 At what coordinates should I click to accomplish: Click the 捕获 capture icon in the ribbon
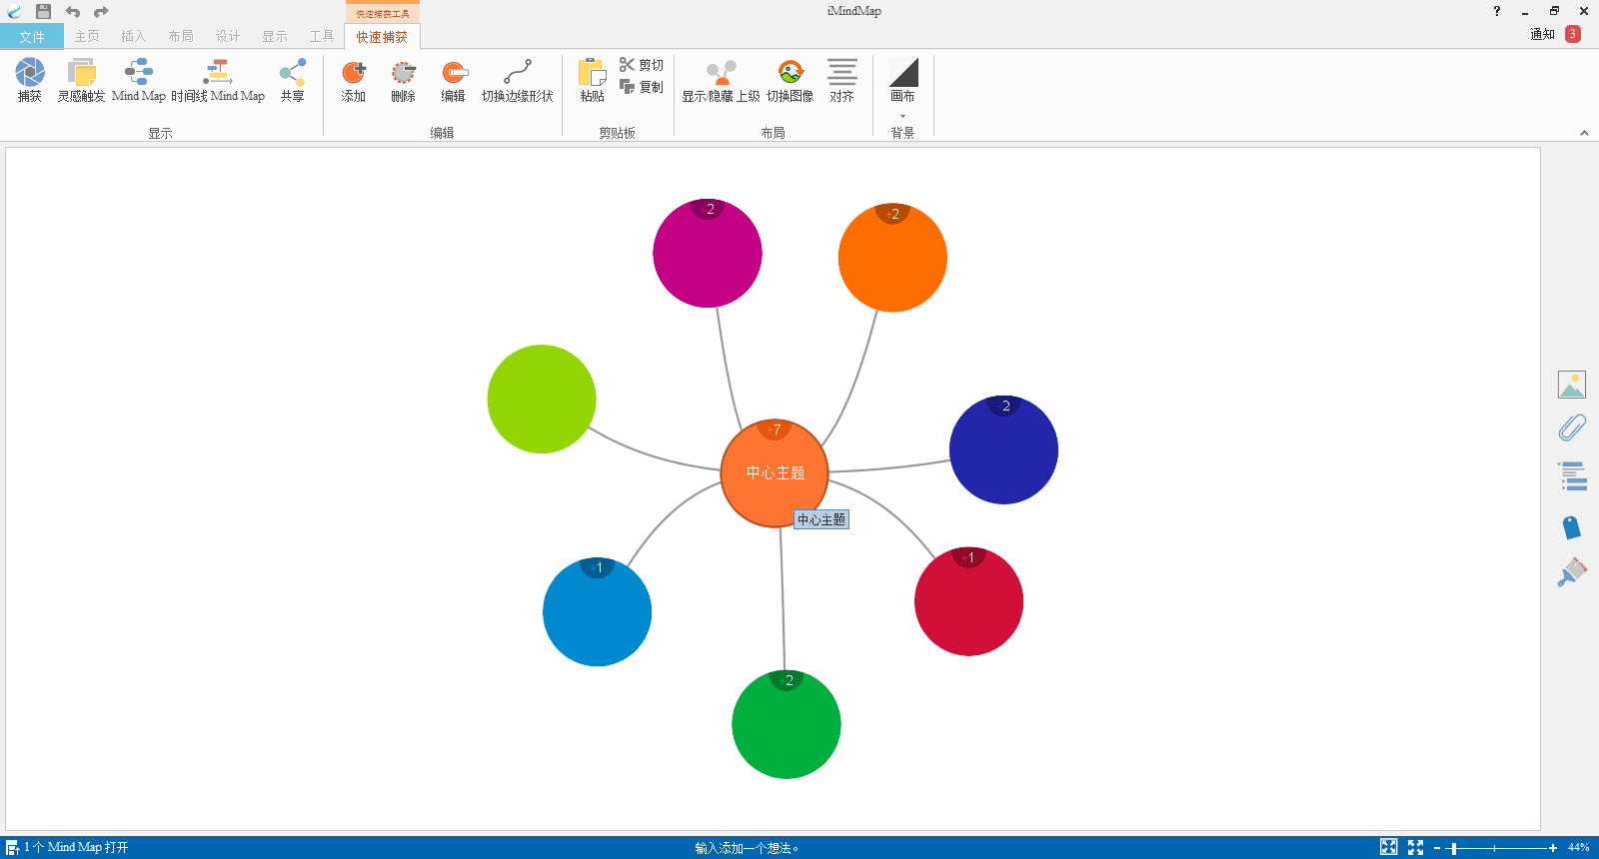click(30, 73)
